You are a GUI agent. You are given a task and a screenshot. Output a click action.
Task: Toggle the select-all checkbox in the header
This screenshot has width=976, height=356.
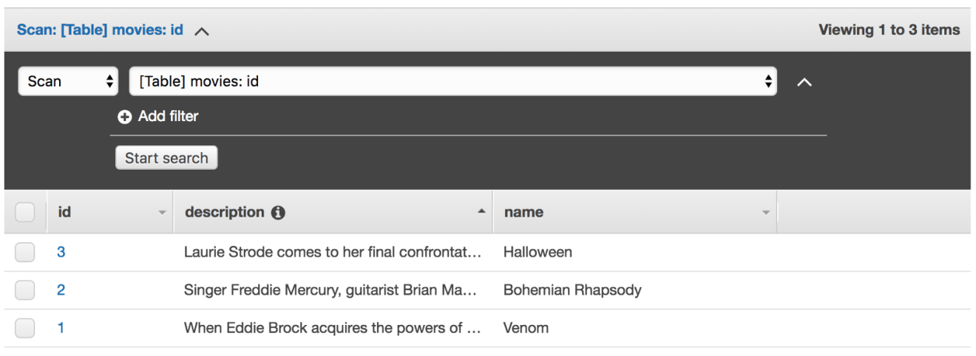point(25,213)
